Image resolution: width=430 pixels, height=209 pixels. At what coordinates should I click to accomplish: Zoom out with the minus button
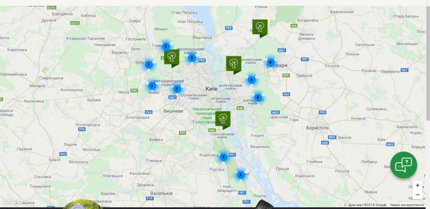tap(417, 195)
